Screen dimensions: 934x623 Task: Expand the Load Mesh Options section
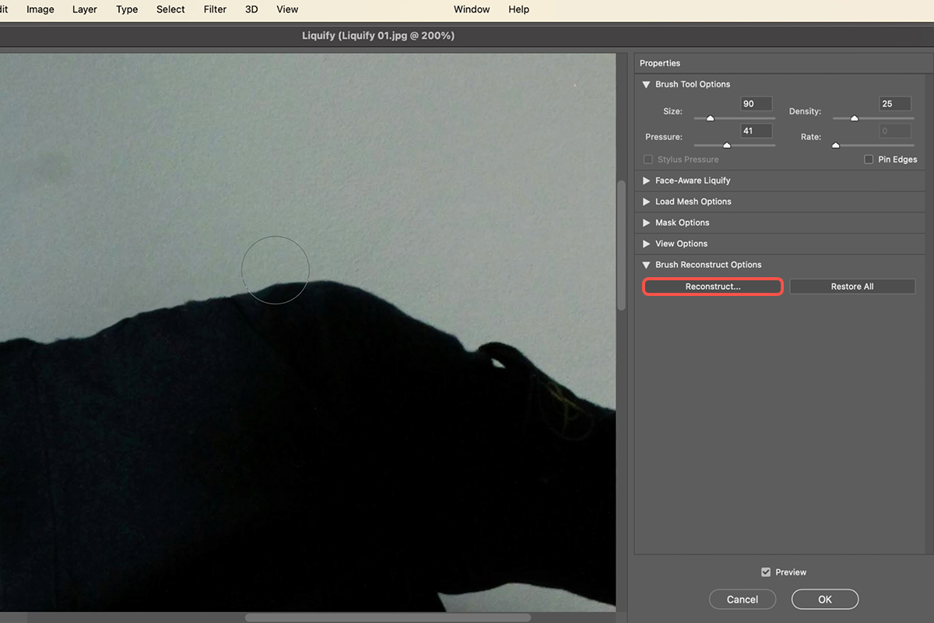click(646, 202)
